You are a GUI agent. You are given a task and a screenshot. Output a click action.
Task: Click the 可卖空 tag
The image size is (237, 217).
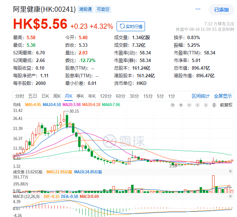[x=103, y=9]
